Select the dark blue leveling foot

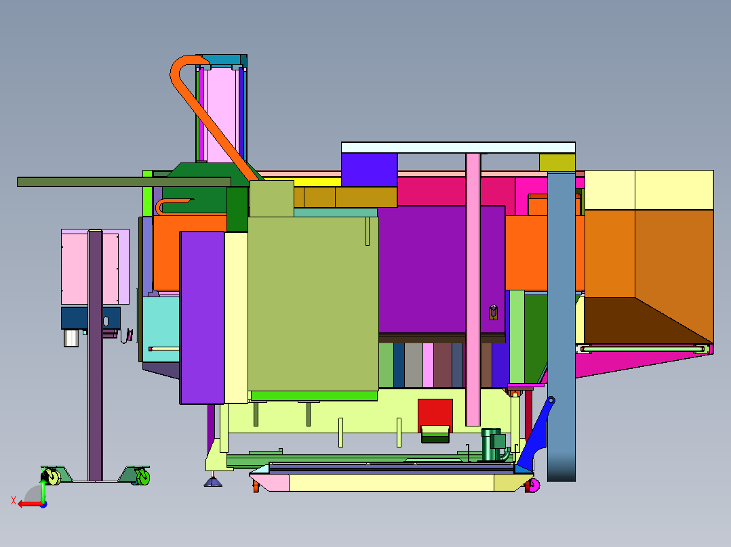(213, 481)
